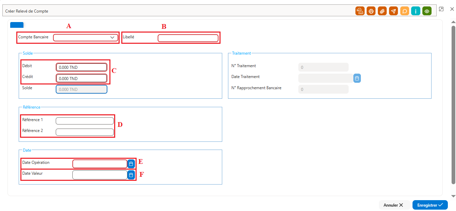
Task: Click the Référence 1 text field
Action: click(85, 121)
